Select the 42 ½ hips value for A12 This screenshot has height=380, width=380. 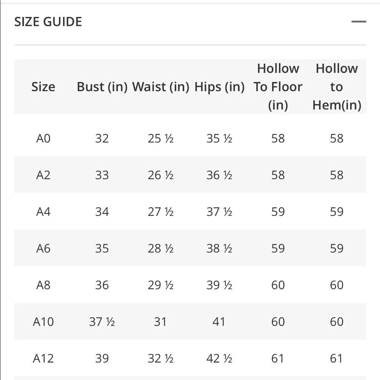pos(219,358)
